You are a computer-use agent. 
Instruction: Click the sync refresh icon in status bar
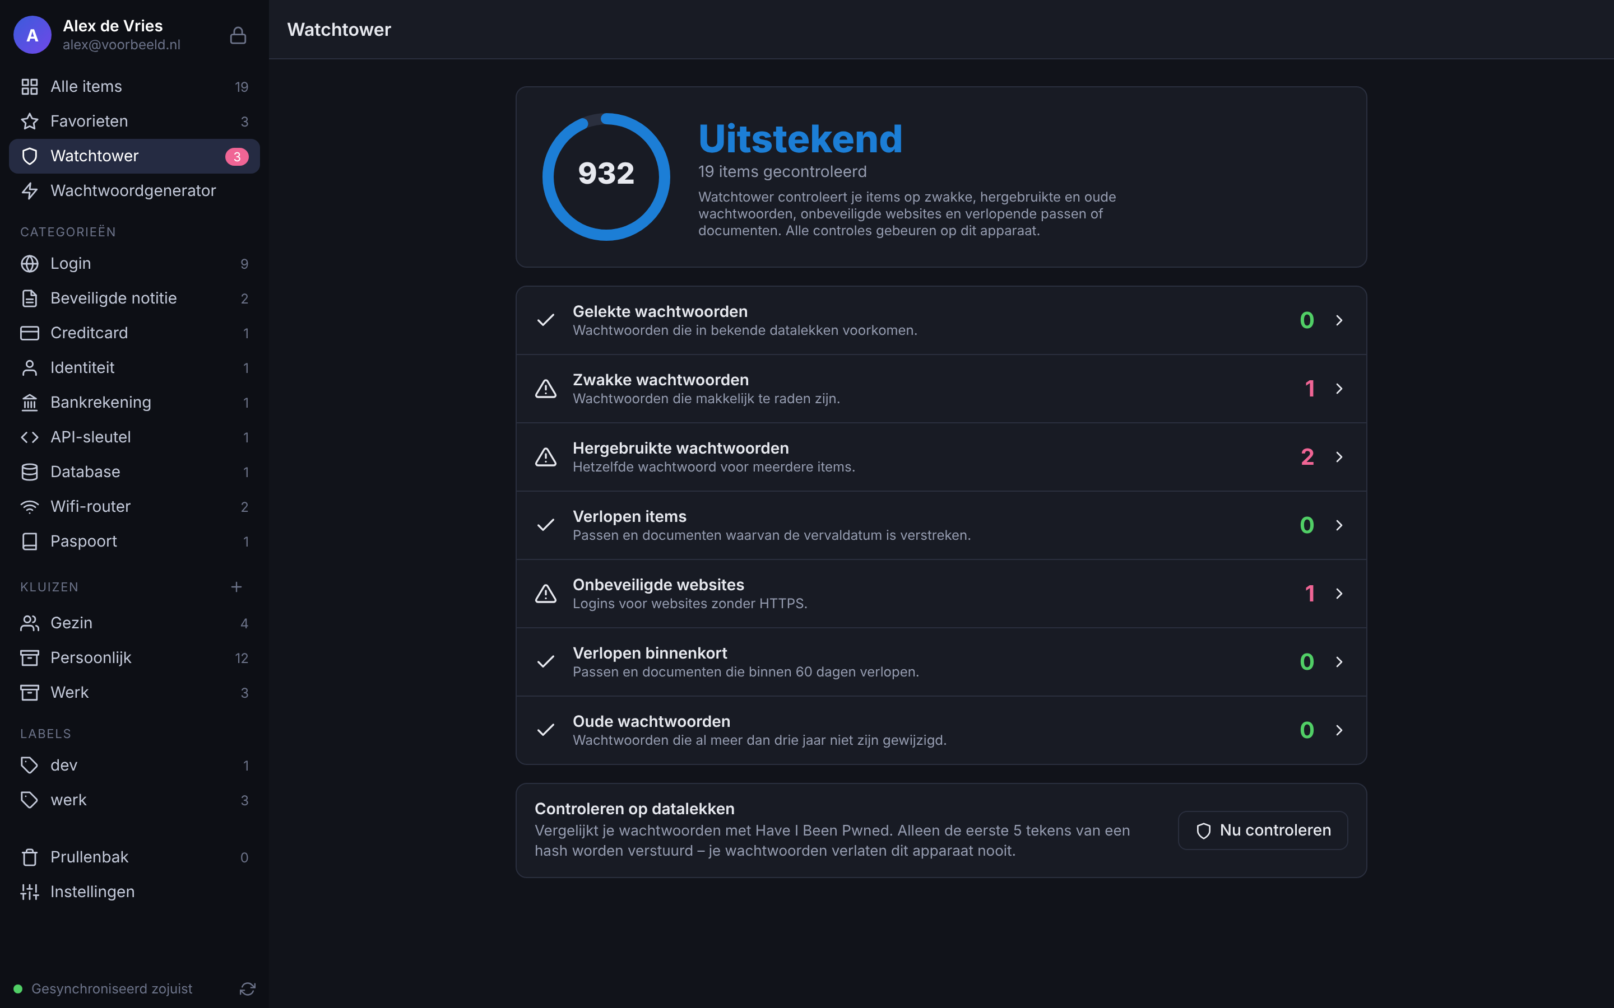pos(248,988)
